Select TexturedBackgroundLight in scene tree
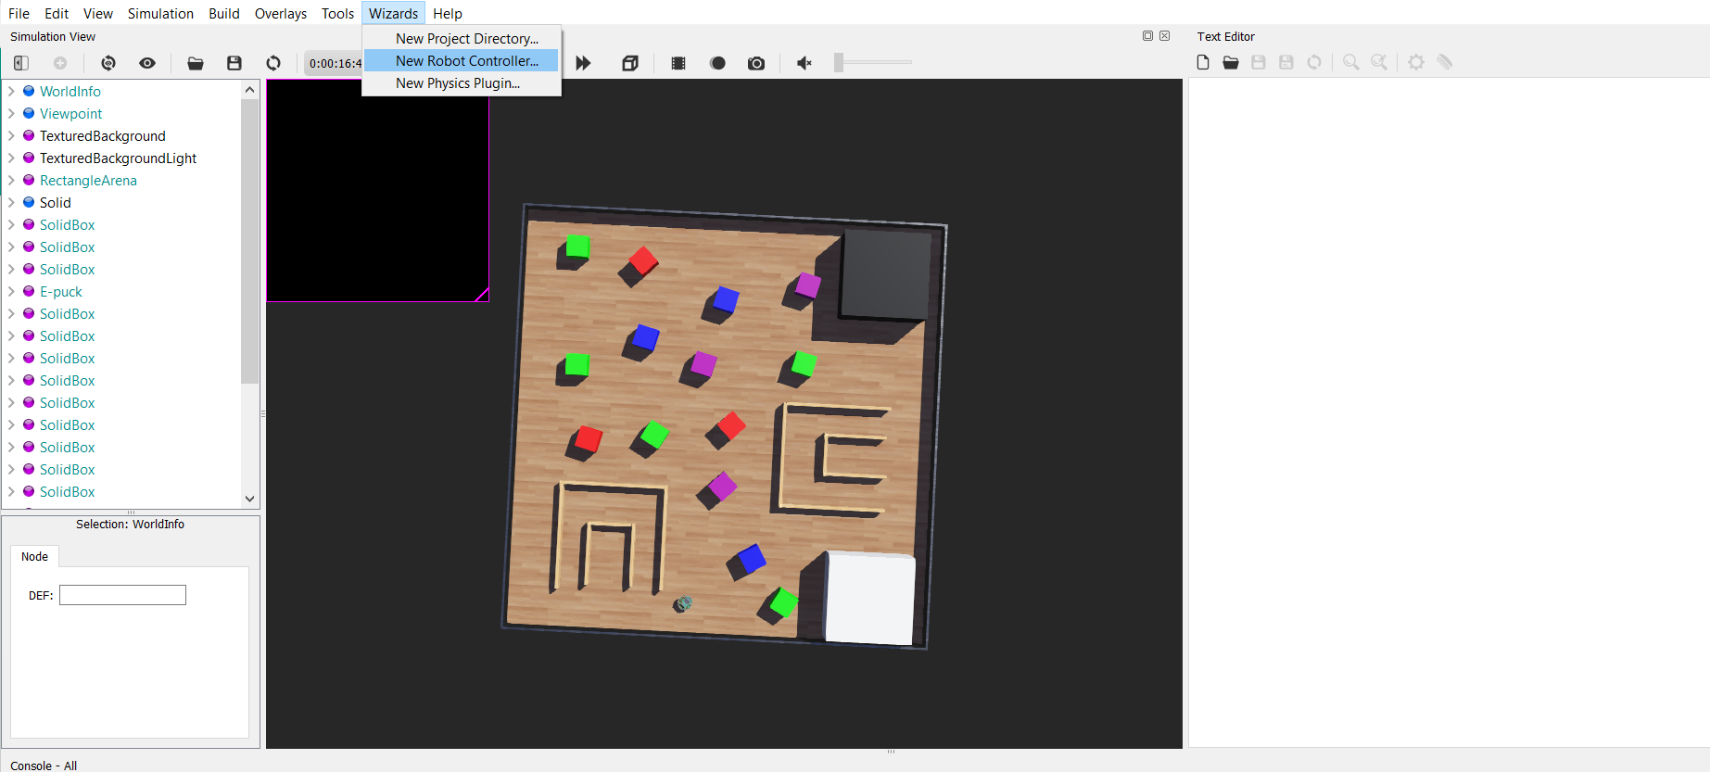The height and width of the screenshot is (772, 1710). [119, 158]
